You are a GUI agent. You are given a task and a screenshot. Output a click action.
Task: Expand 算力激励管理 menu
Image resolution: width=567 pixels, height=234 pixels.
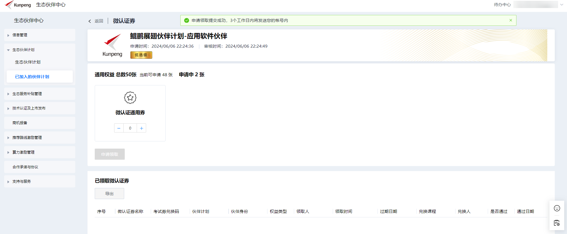tap(40, 152)
